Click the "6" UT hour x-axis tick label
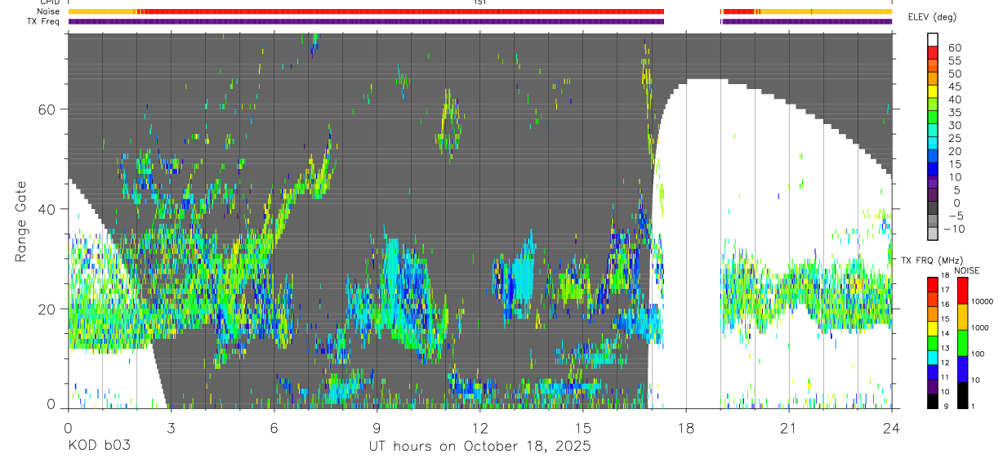The width and height of the screenshot is (1003, 463). click(274, 427)
